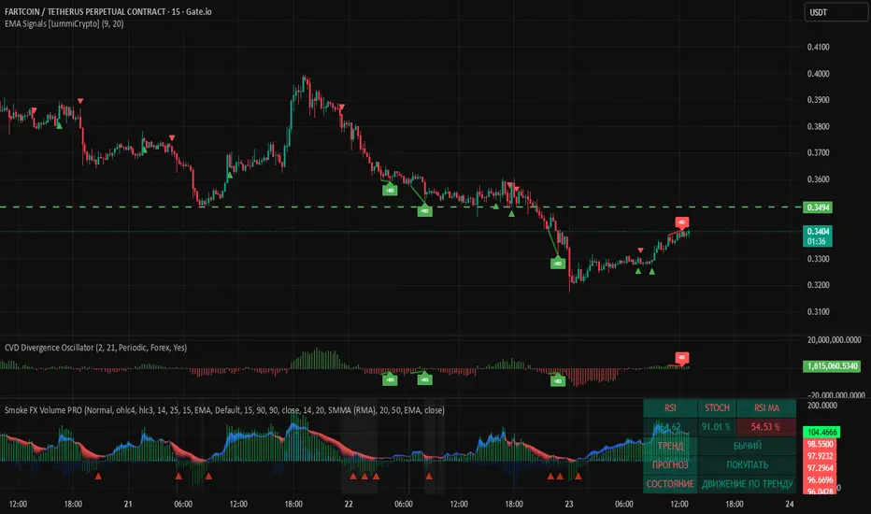
Task: Click the 200.0000 axis label of the volume pane
Action: tap(821, 406)
